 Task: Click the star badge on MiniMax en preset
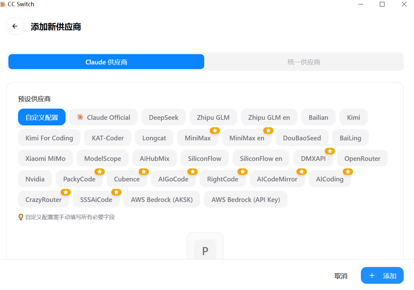(268, 130)
